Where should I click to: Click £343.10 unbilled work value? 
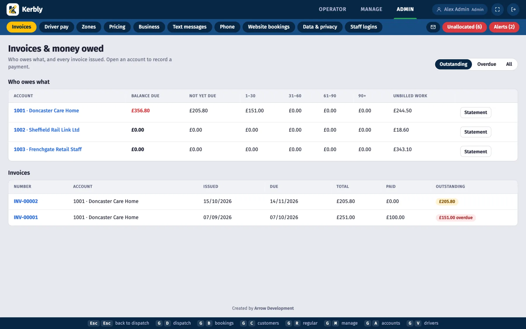point(402,149)
